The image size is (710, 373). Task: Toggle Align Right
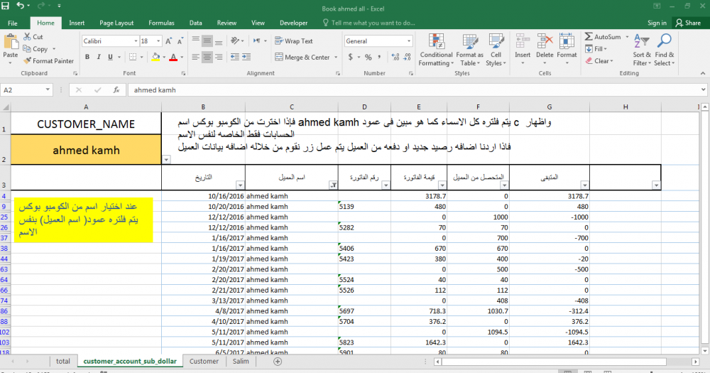coord(219,57)
